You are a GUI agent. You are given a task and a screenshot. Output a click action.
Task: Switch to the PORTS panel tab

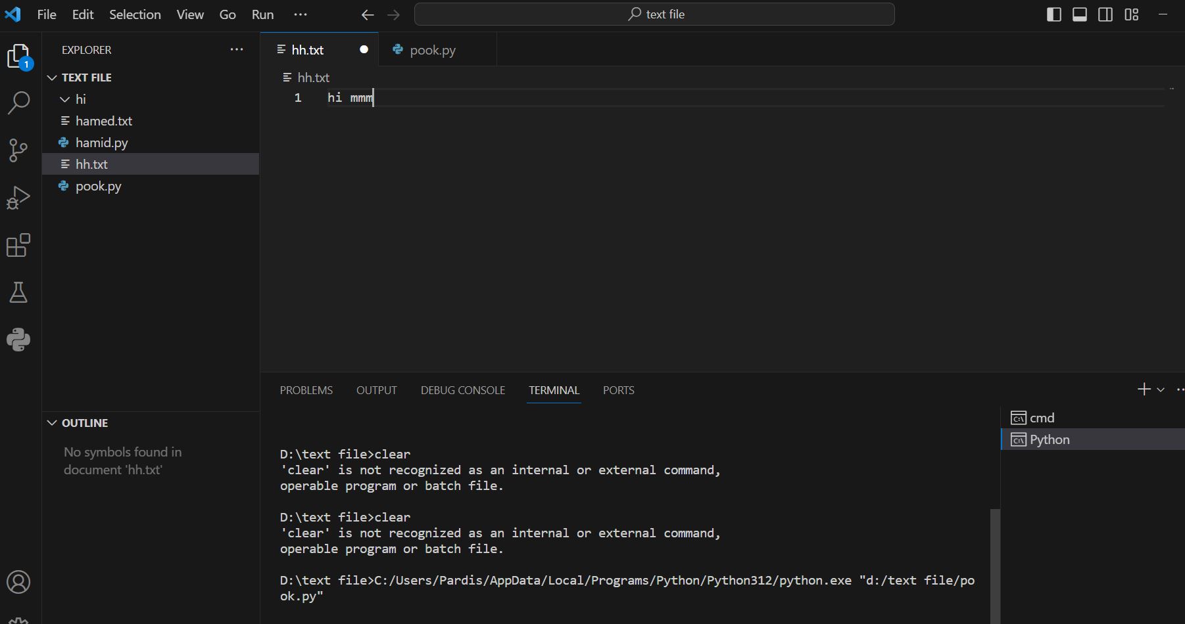coord(619,390)
